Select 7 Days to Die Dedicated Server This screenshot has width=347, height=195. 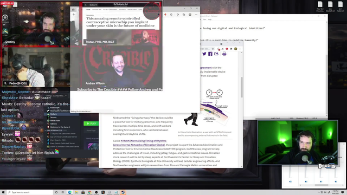click(x=63, y=134)
